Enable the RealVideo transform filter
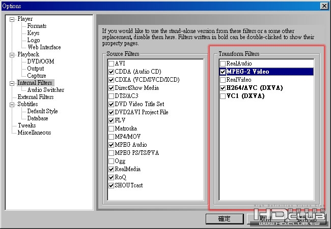 [x=223, y=80]
